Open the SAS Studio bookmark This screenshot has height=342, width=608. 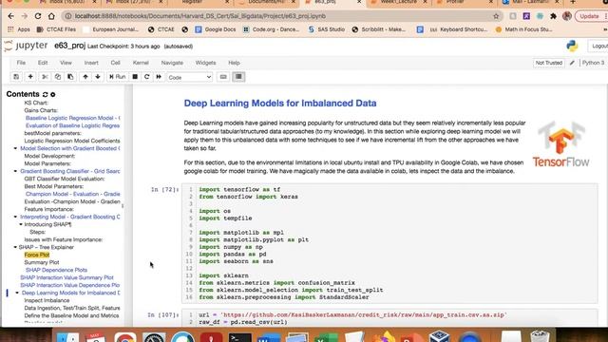[x=326, y=29]
